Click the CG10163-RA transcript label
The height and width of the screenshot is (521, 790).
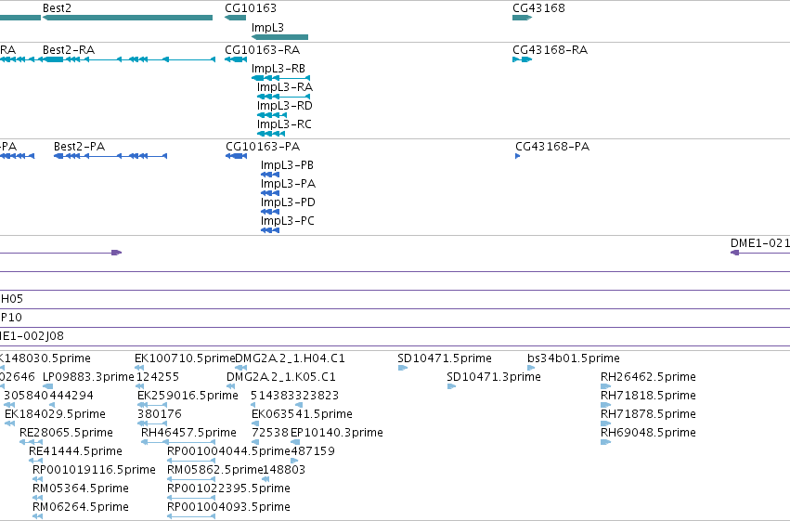pyautogui.click(x=262, y=50)
